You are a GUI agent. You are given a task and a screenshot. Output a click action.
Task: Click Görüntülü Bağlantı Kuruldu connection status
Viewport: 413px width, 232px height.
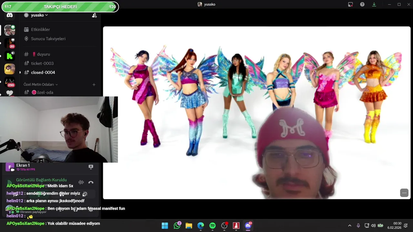[x=41, y=180]
